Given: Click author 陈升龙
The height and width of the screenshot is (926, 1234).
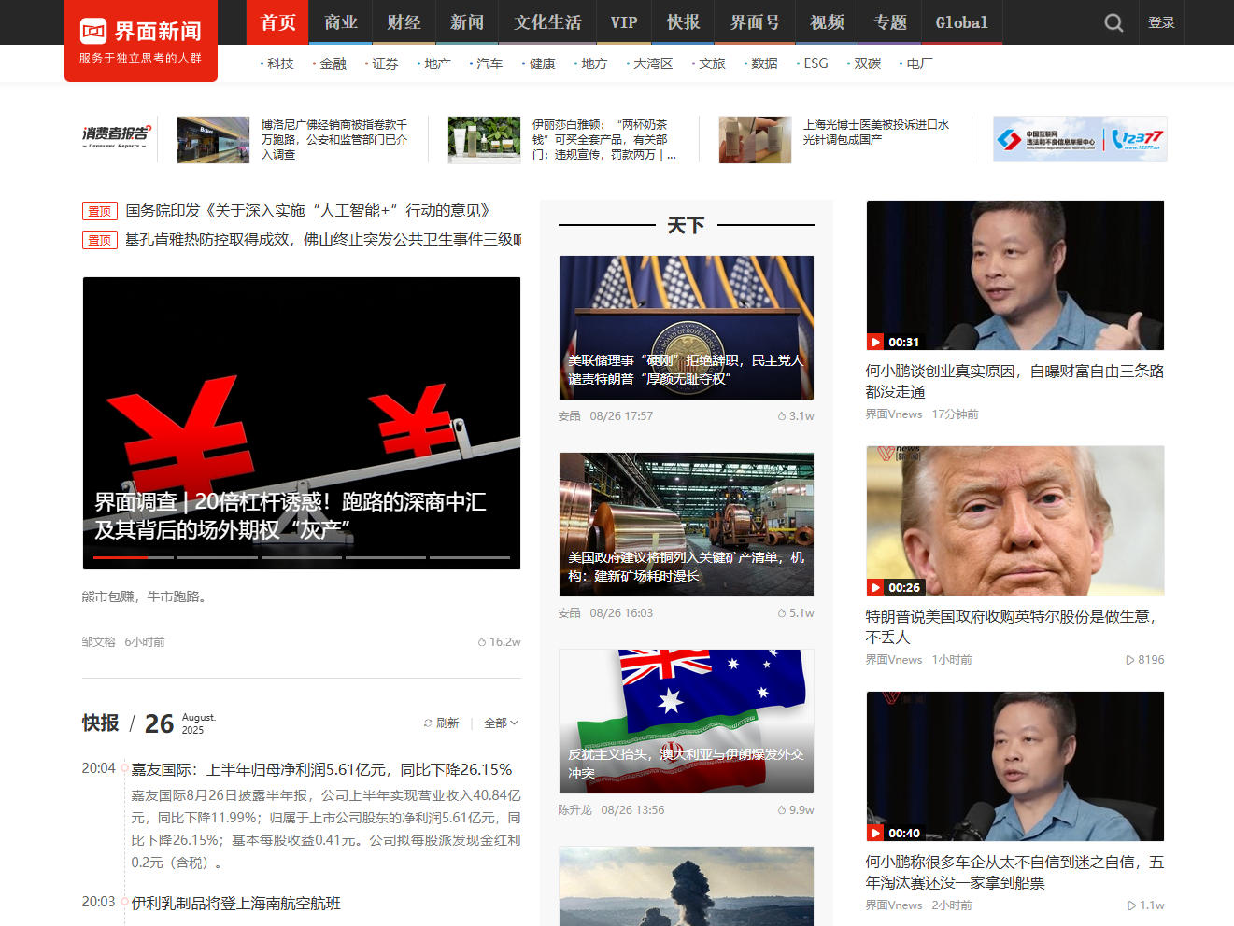Looking at the screenshot, I should click(575, 810).
